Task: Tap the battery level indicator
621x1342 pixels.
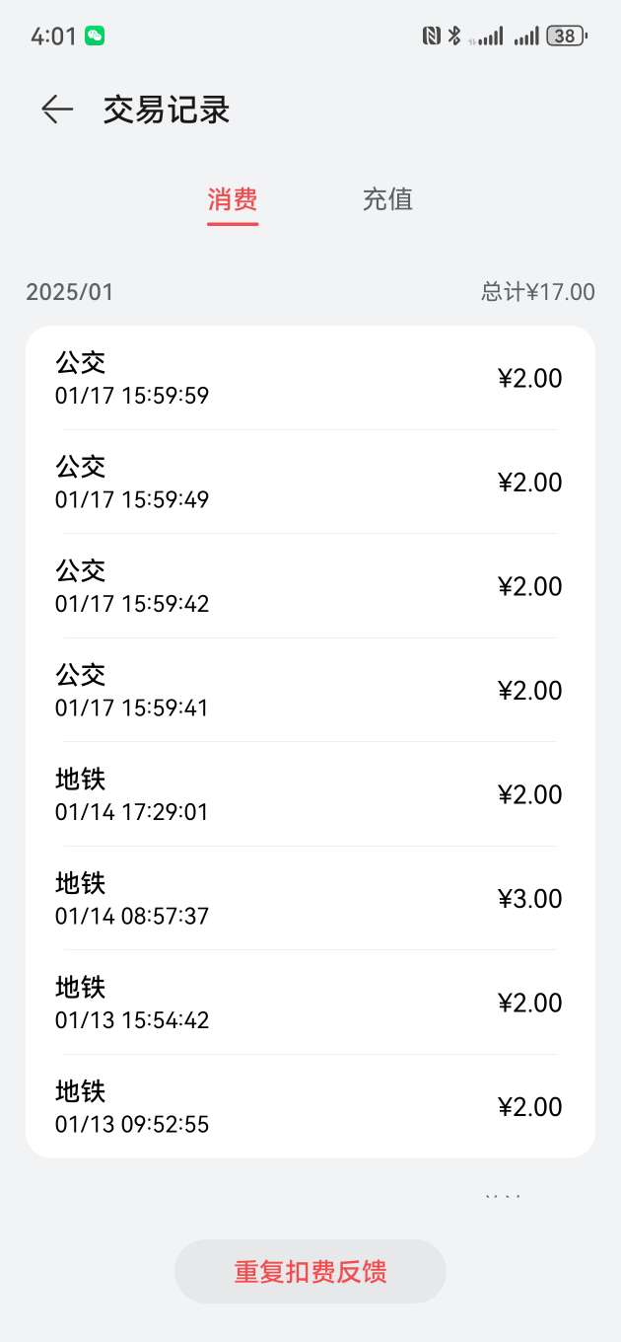Action: pyautogui.click(x=567, y=37)
